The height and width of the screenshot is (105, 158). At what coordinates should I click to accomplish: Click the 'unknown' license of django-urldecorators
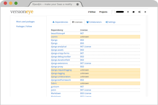84,77
